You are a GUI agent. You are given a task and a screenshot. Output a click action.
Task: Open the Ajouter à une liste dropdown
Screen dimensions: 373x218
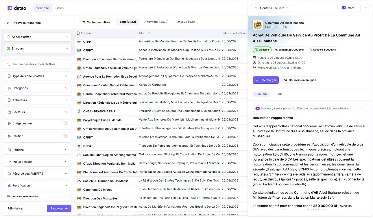click(x=271, y=8)
